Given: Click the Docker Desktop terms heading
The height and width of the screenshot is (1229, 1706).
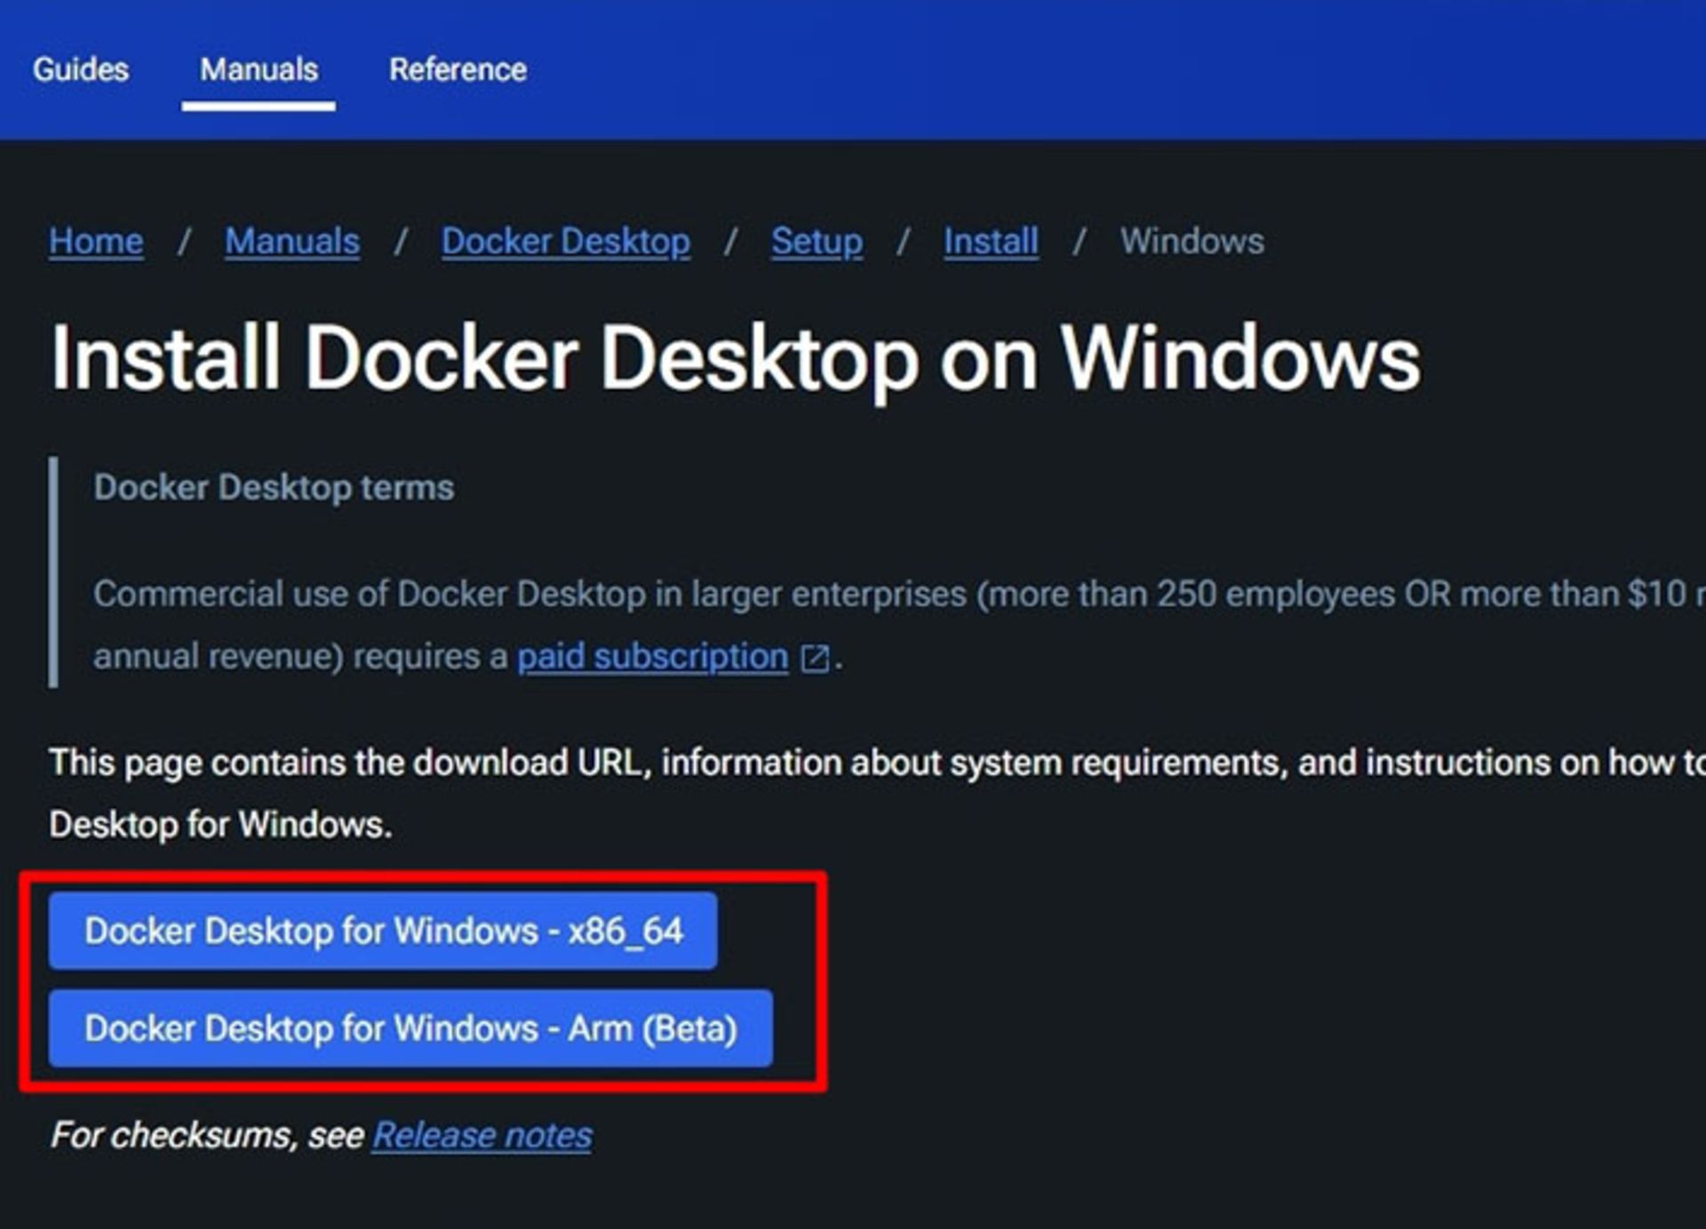Looking at the screenshot, I should [x=274, y=488].
